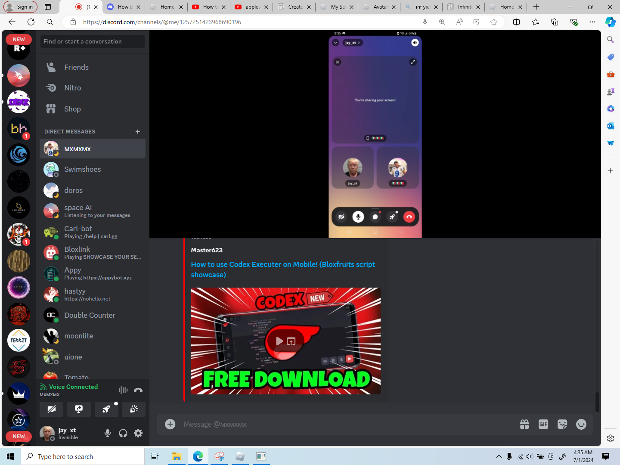This screenshot has height=465, width=620.
Task: Share your screen in the call
Action: 79,409
